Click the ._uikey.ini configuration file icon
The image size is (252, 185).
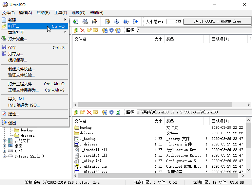coord(76,161)
